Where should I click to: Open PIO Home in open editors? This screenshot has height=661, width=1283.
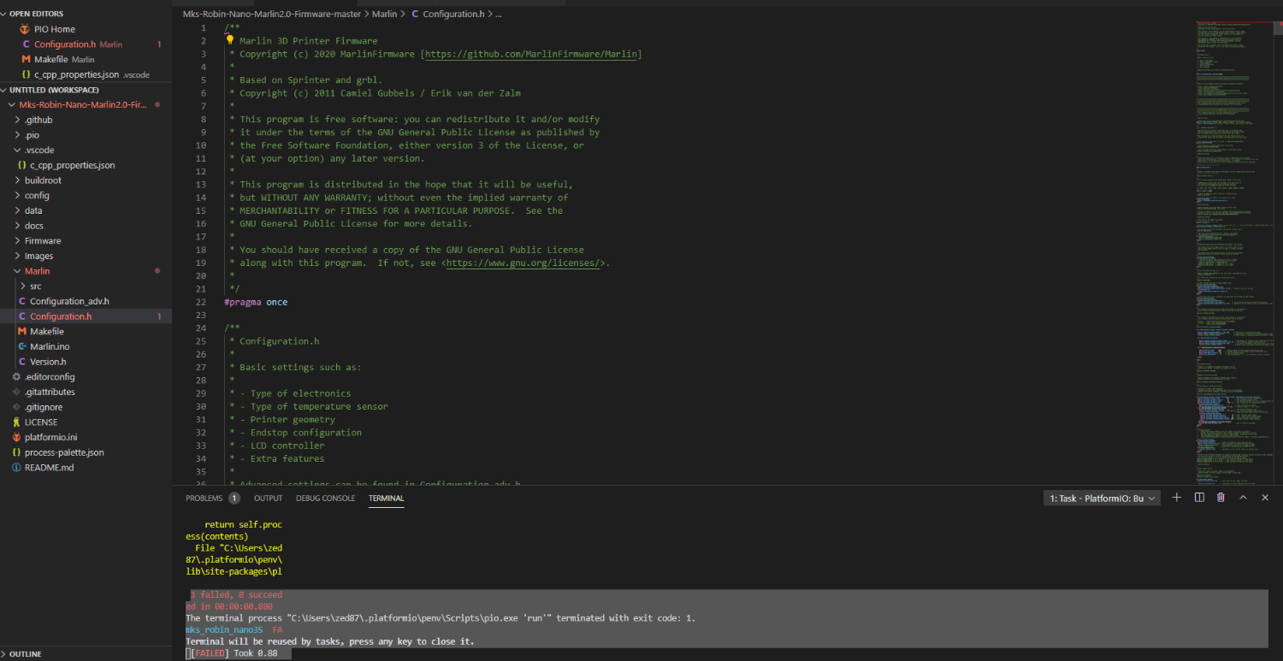[54, 29]
